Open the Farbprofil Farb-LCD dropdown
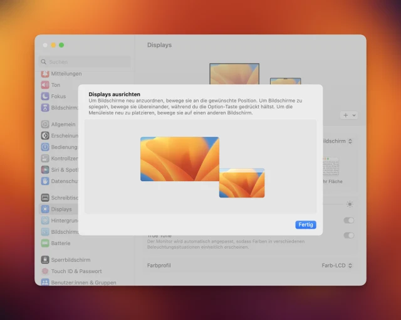The image size is (401, 320). coord(336,266)
